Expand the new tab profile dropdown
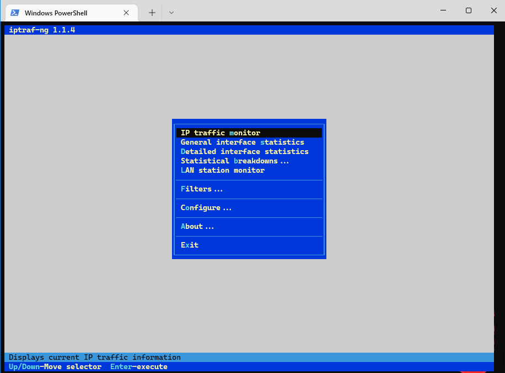 [x=171, y=13]
